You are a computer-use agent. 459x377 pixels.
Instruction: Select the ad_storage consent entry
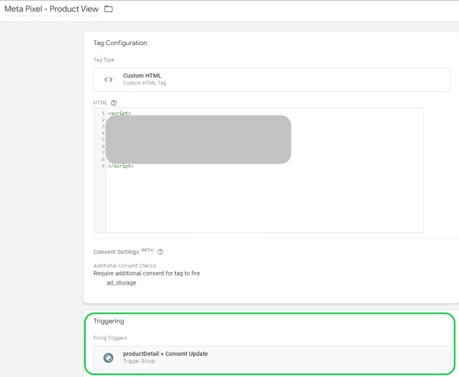click(121, 283)
